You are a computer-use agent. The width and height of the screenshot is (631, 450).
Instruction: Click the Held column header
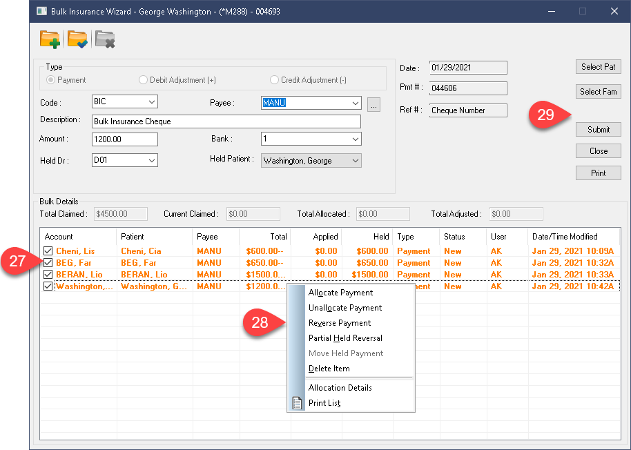367,237
